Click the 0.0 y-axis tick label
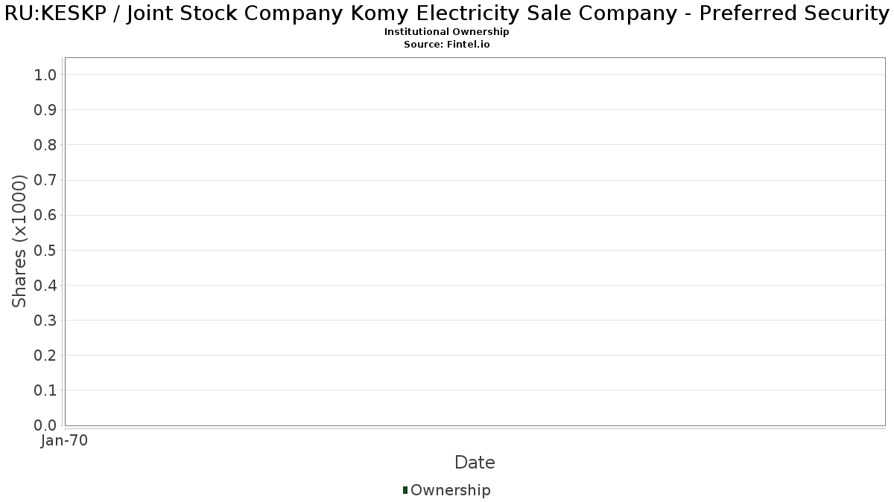Screen dimensions: 894x502 coord(45,425)
